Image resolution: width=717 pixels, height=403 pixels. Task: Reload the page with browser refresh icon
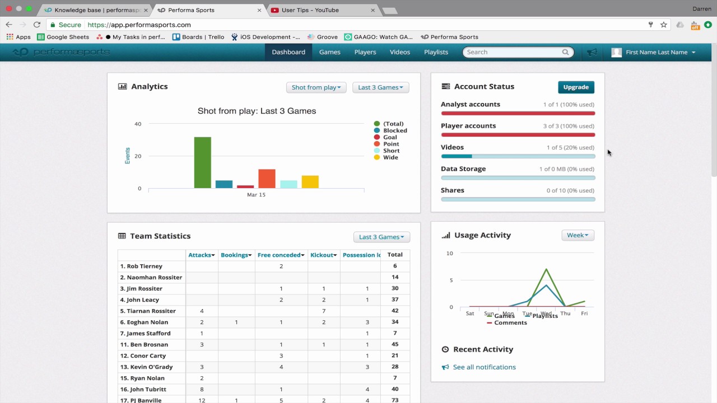pyautogui.click(x=37, y=25)
